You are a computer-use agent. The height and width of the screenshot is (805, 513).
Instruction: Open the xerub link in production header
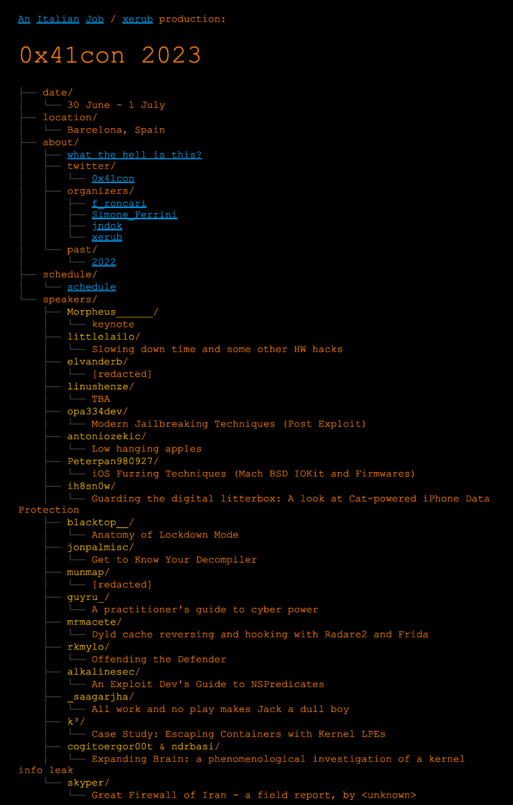point(137,19)
